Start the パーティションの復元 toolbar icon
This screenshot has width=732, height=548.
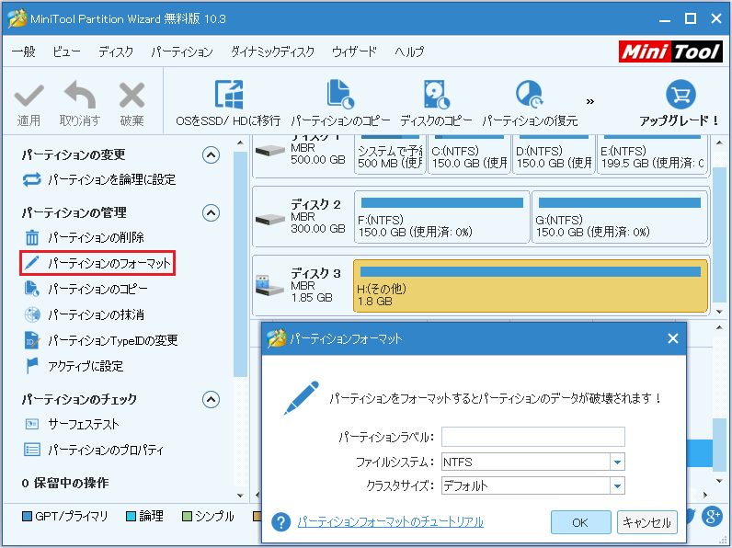[x=530, y=95]
